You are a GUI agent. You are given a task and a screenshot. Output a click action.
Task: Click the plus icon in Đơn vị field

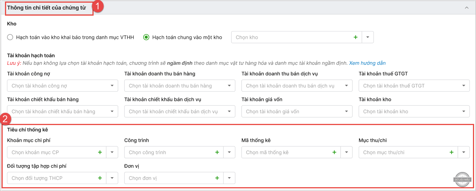point(217,178)
